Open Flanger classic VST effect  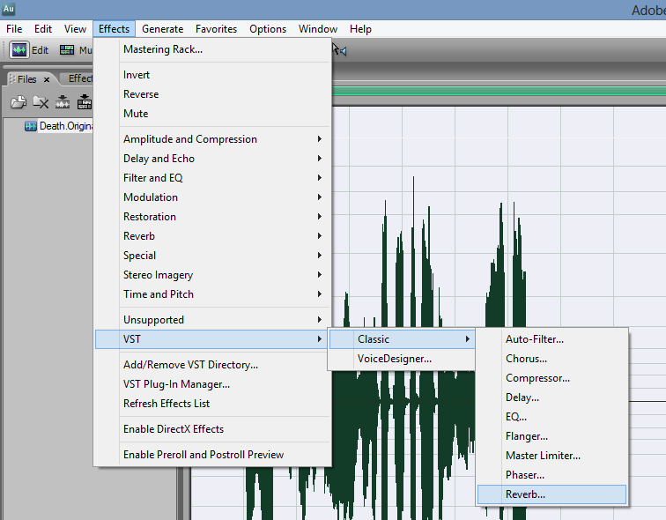click(x=551, y=436)
